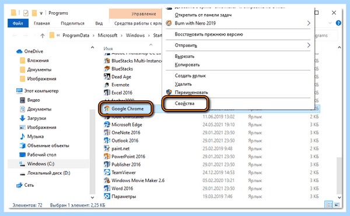Screen dimensions: 350x216
Task: Expand the Отправить submenu arrow
Action: 309,45
